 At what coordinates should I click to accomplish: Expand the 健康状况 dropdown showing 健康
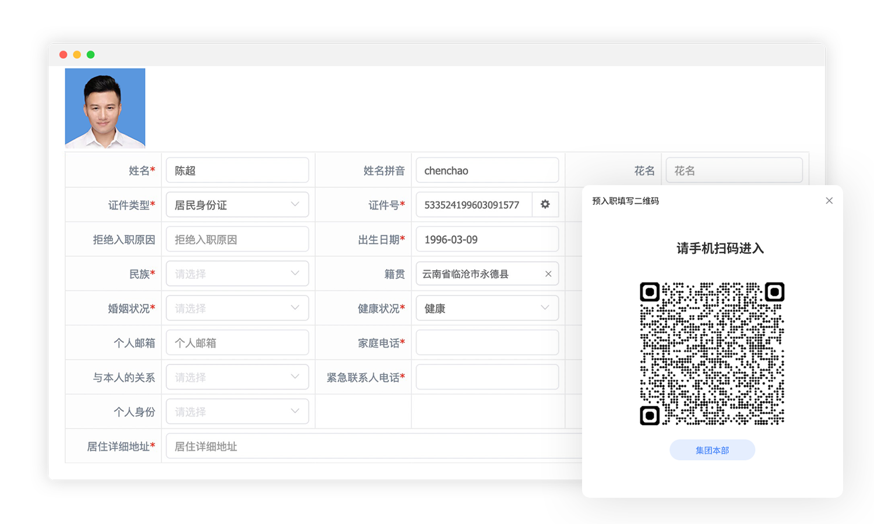pyautogui.click(x=487, y=308)
